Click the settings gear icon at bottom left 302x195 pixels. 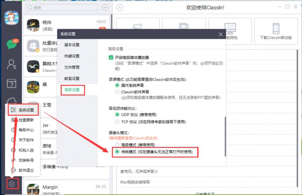(12, 184)
